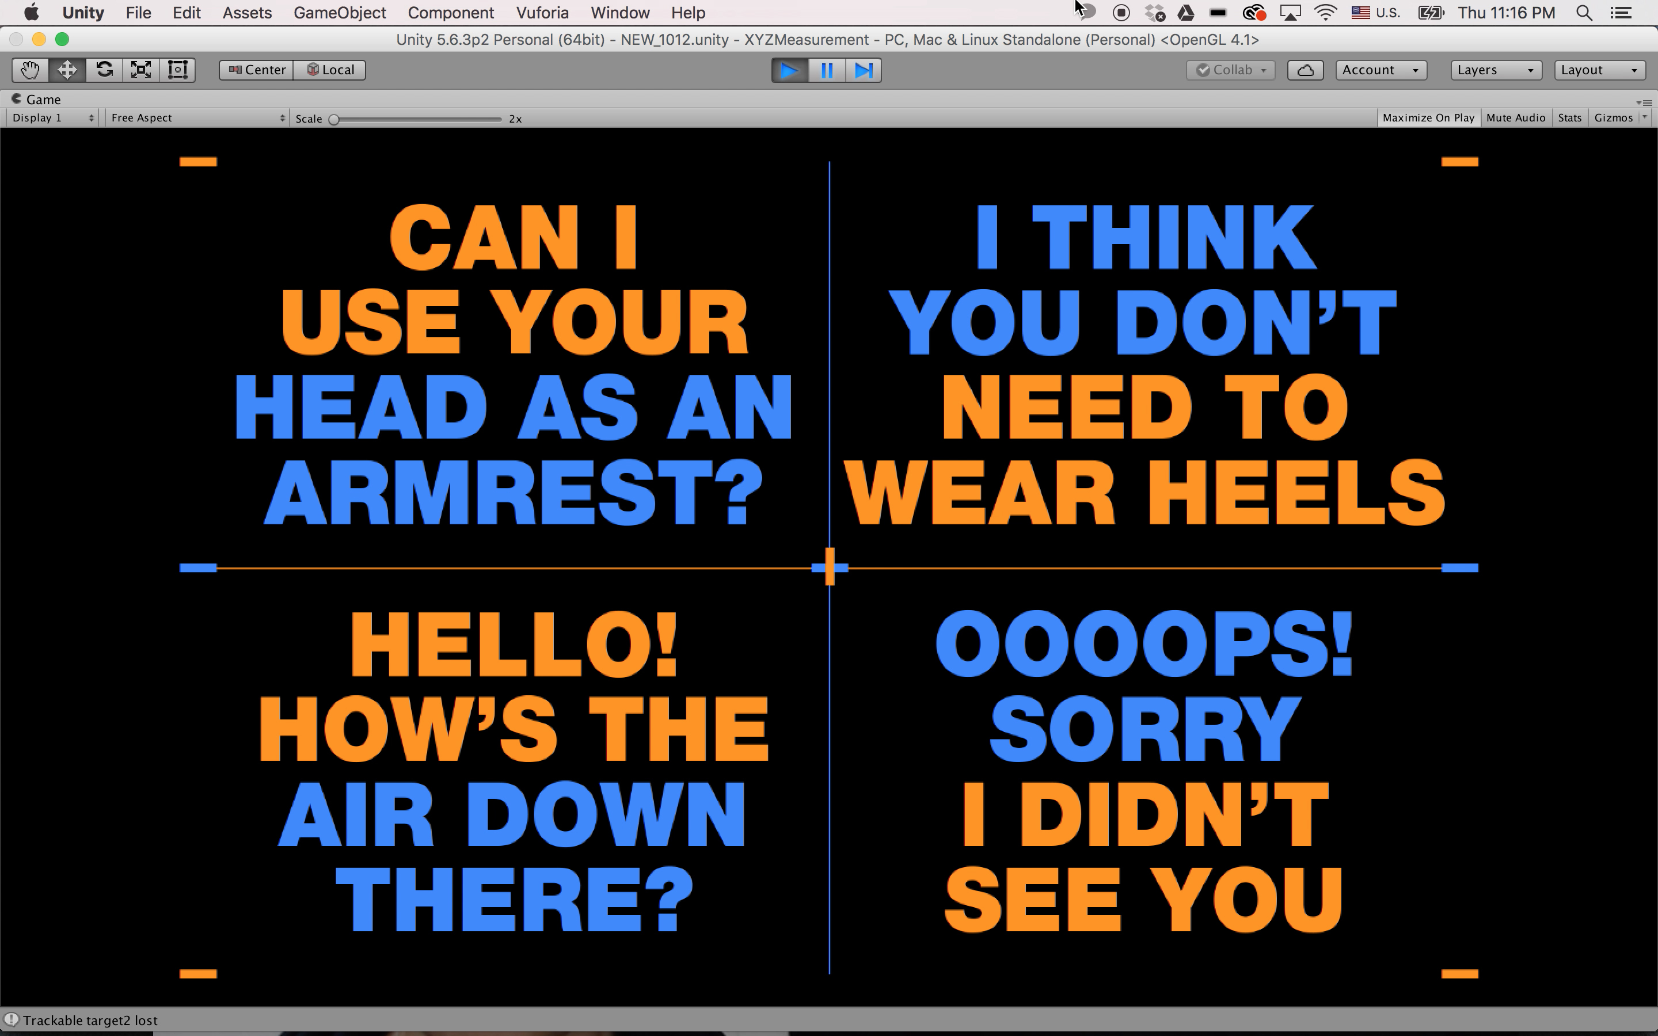Toggle pivot mode Center button

(256, 70)
